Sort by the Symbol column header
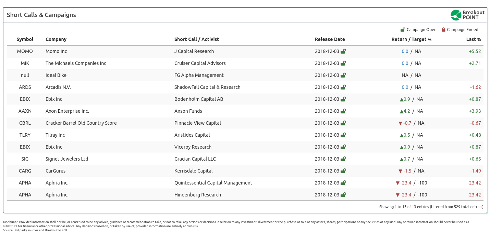The width and height of the screenshot is (490, 232). 25,39
